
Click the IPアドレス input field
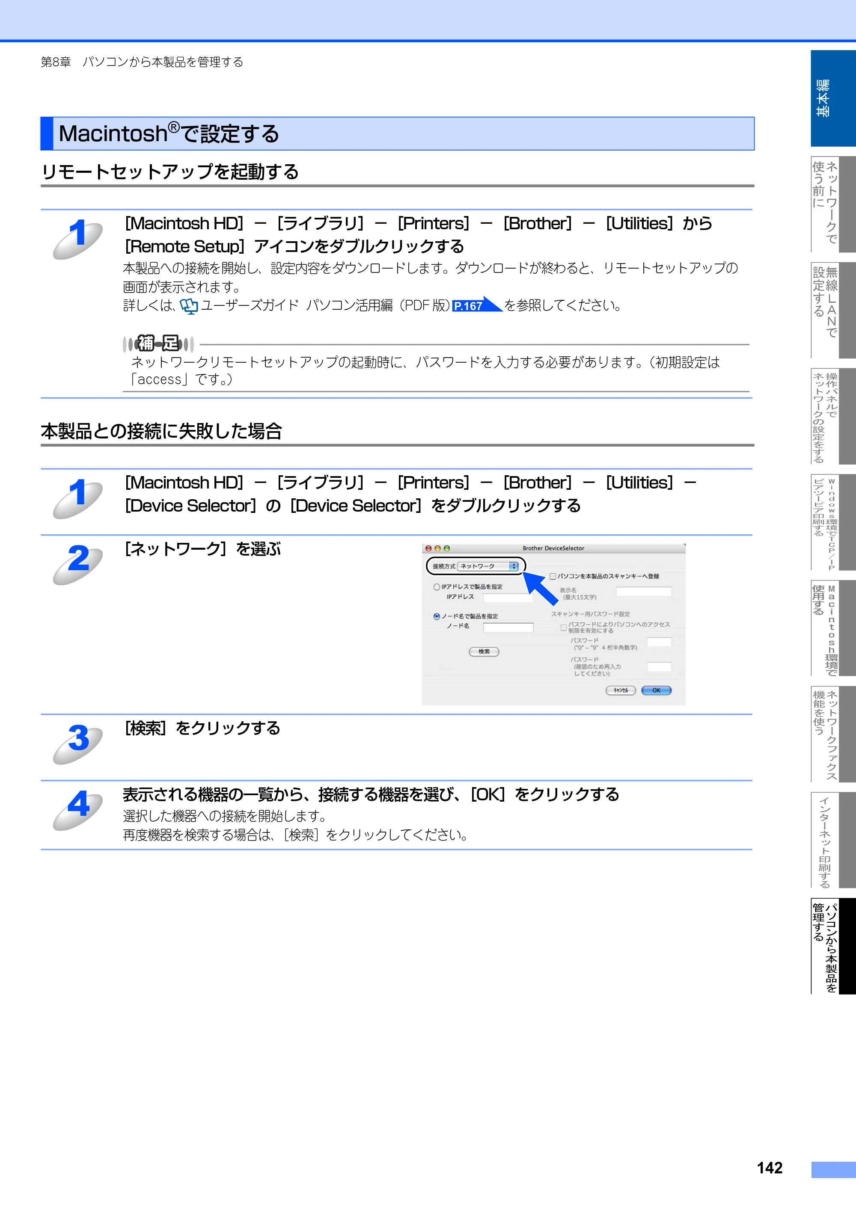point(508,598)
